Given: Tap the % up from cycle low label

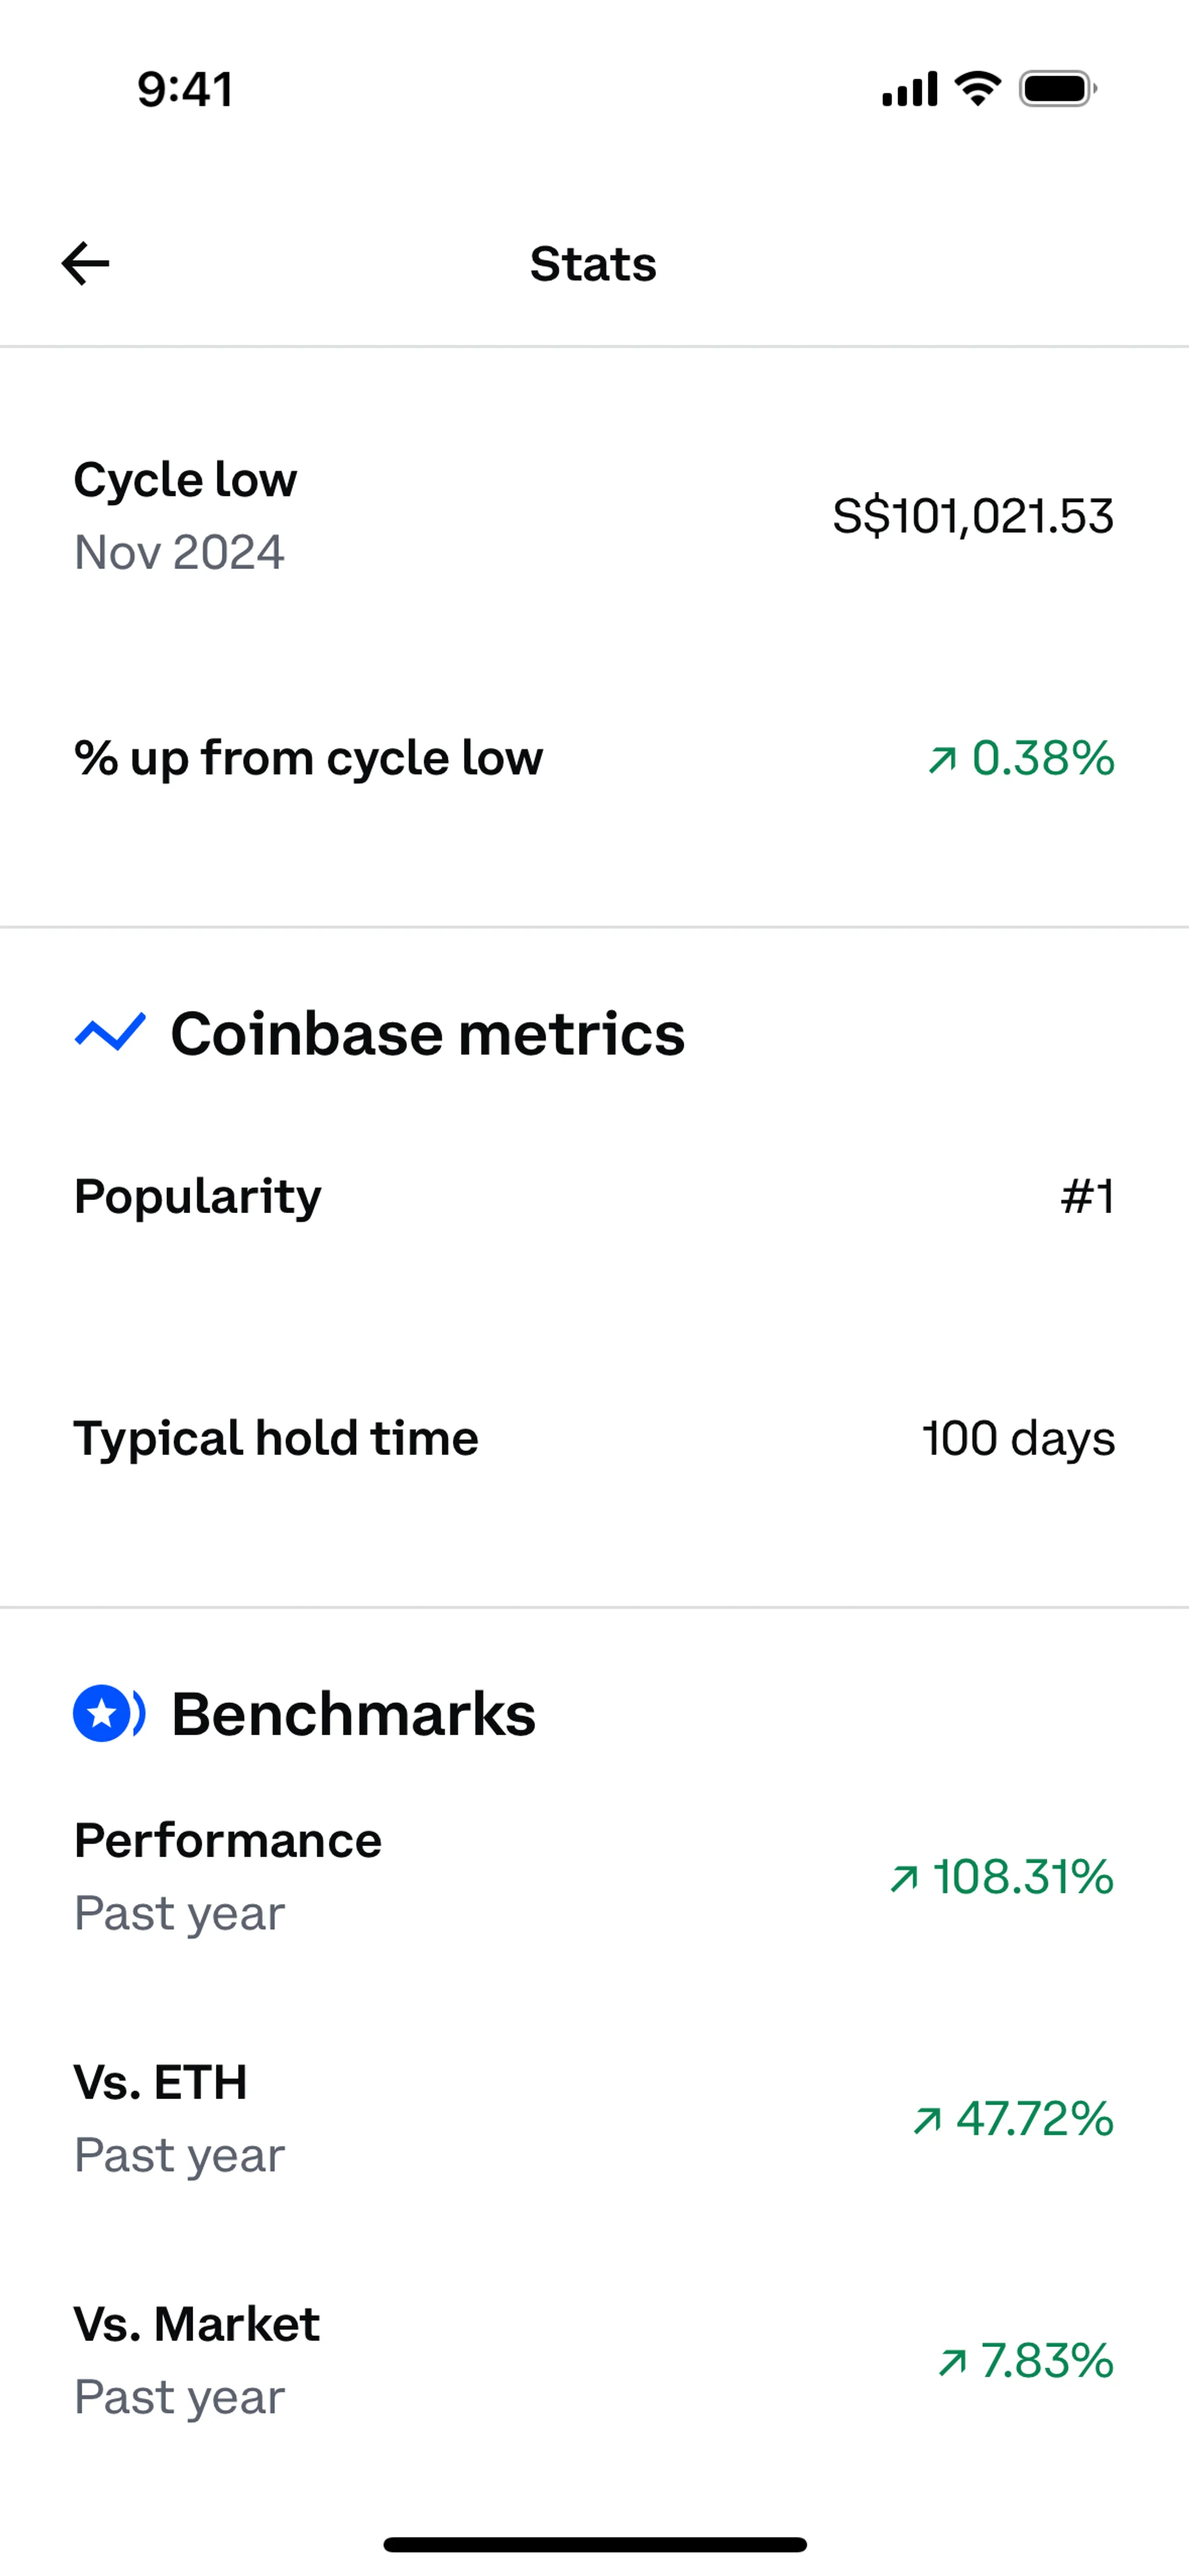Looking at the screenshot, I should 308,758.
